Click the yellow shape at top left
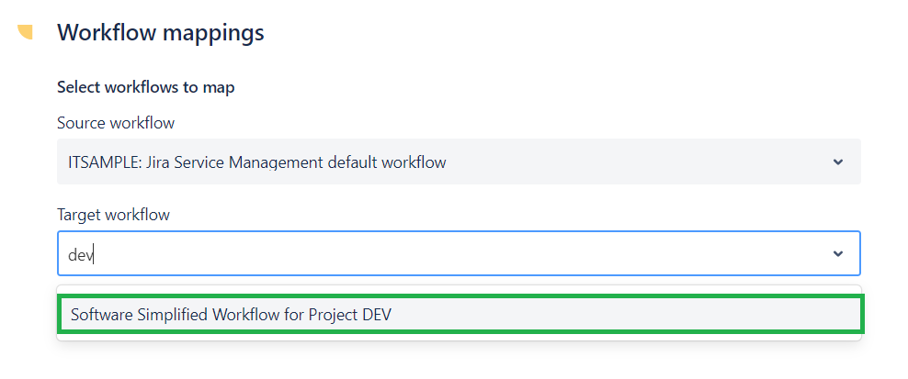This screenshot has width=908, height=379. point(26,33)
